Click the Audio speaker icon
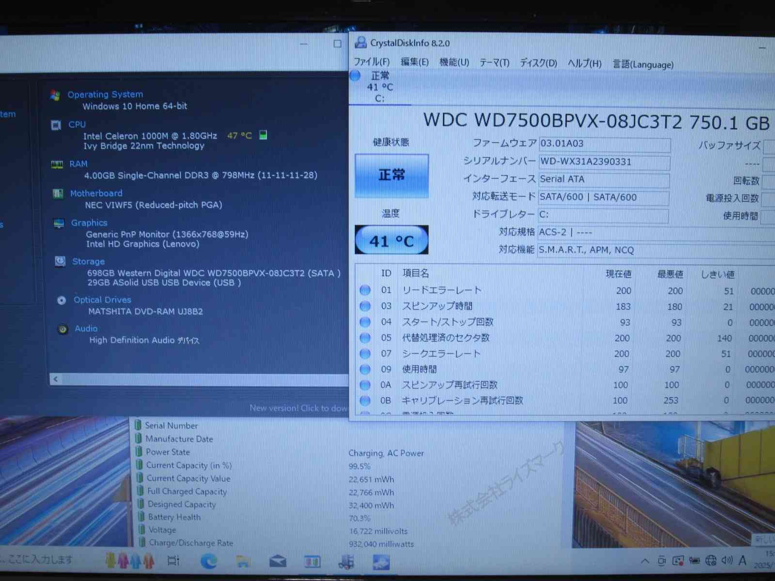 point(62,329)
